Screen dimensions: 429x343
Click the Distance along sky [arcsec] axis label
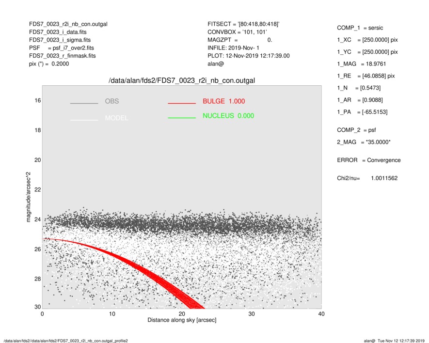182,320
